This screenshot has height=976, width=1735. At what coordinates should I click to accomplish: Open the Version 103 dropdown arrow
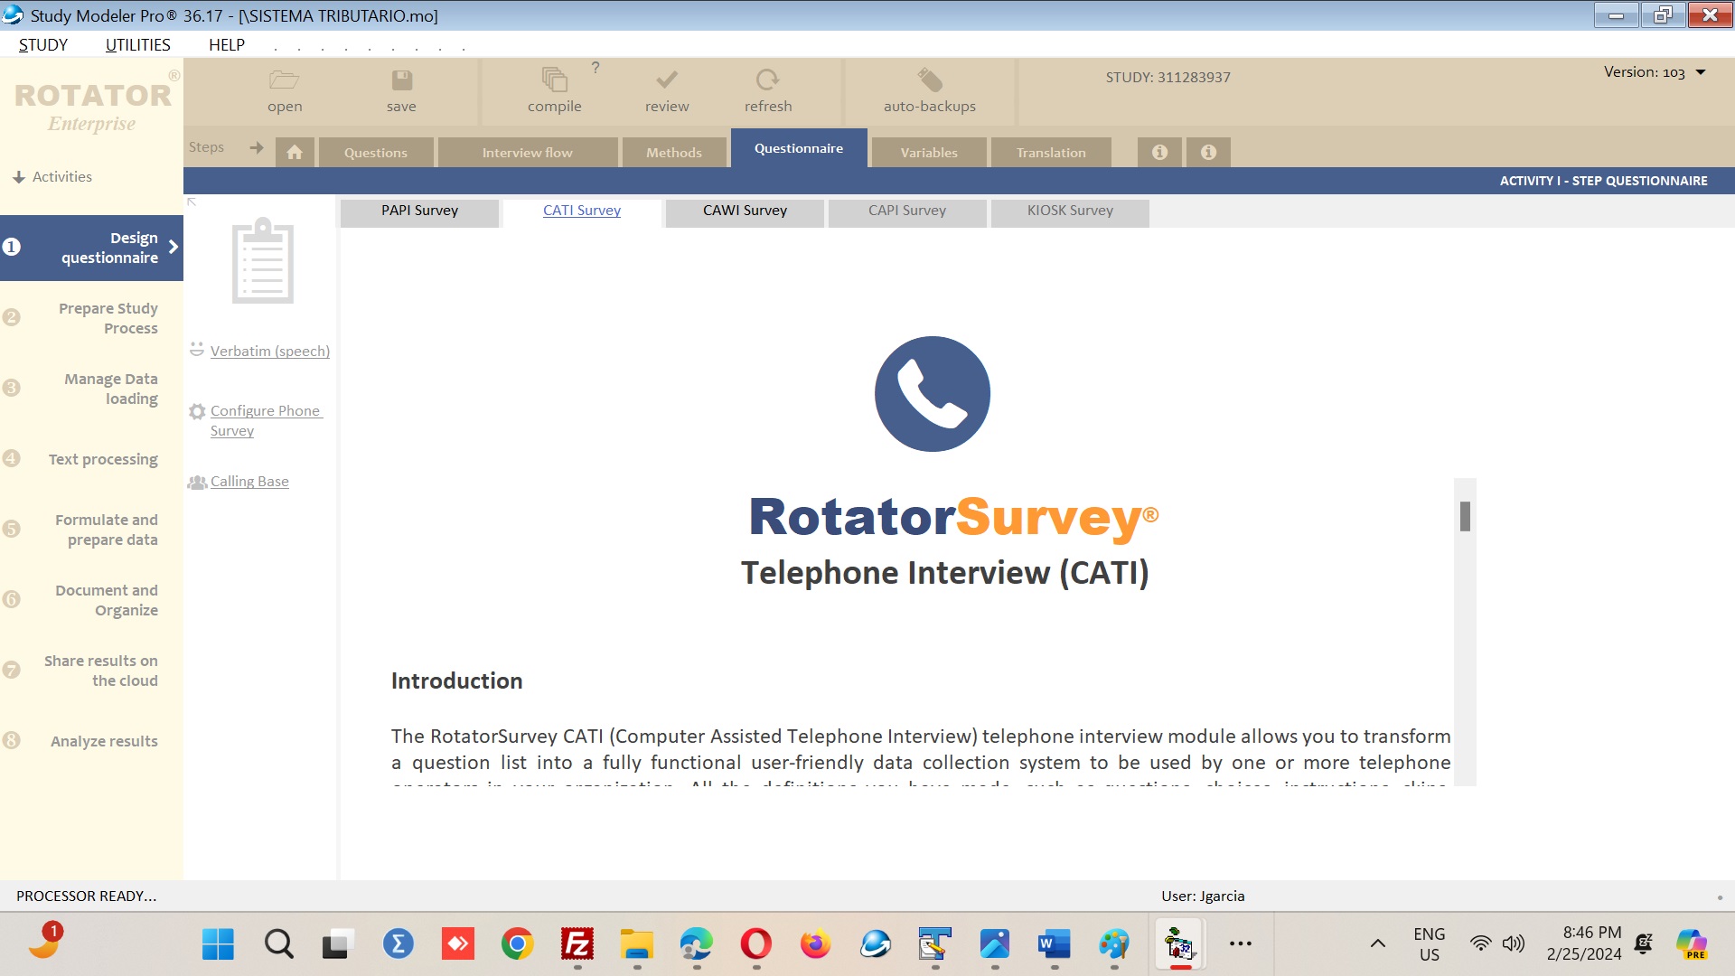click(x=1701, y=72)
